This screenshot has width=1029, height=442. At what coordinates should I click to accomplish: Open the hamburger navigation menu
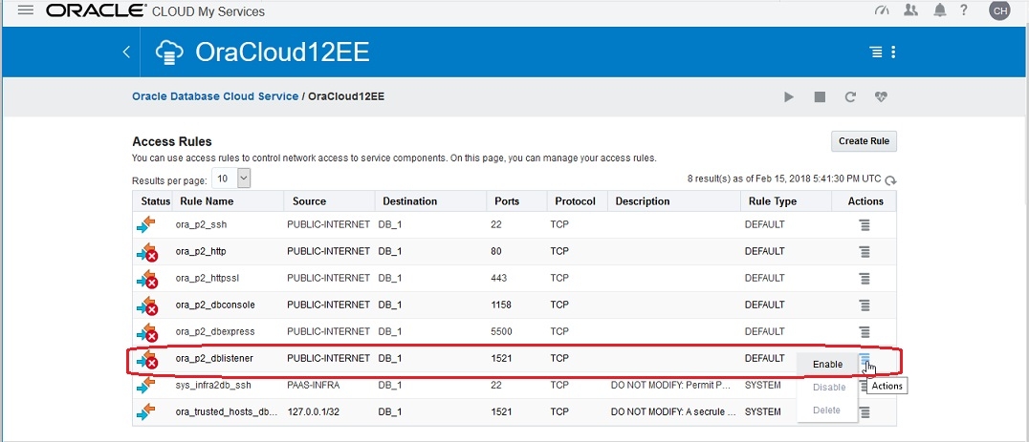[26, 11]
